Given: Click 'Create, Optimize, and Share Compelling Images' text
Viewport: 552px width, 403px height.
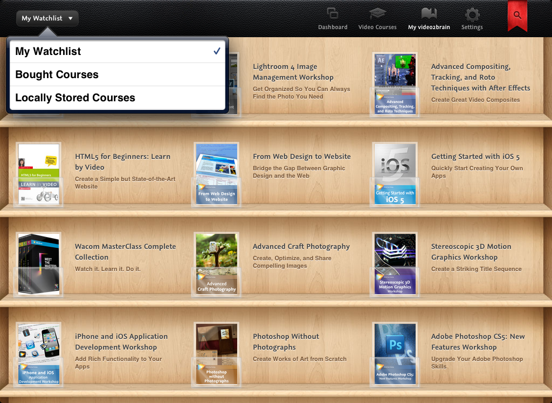Looking at the screenshot, I should (292, 262).
